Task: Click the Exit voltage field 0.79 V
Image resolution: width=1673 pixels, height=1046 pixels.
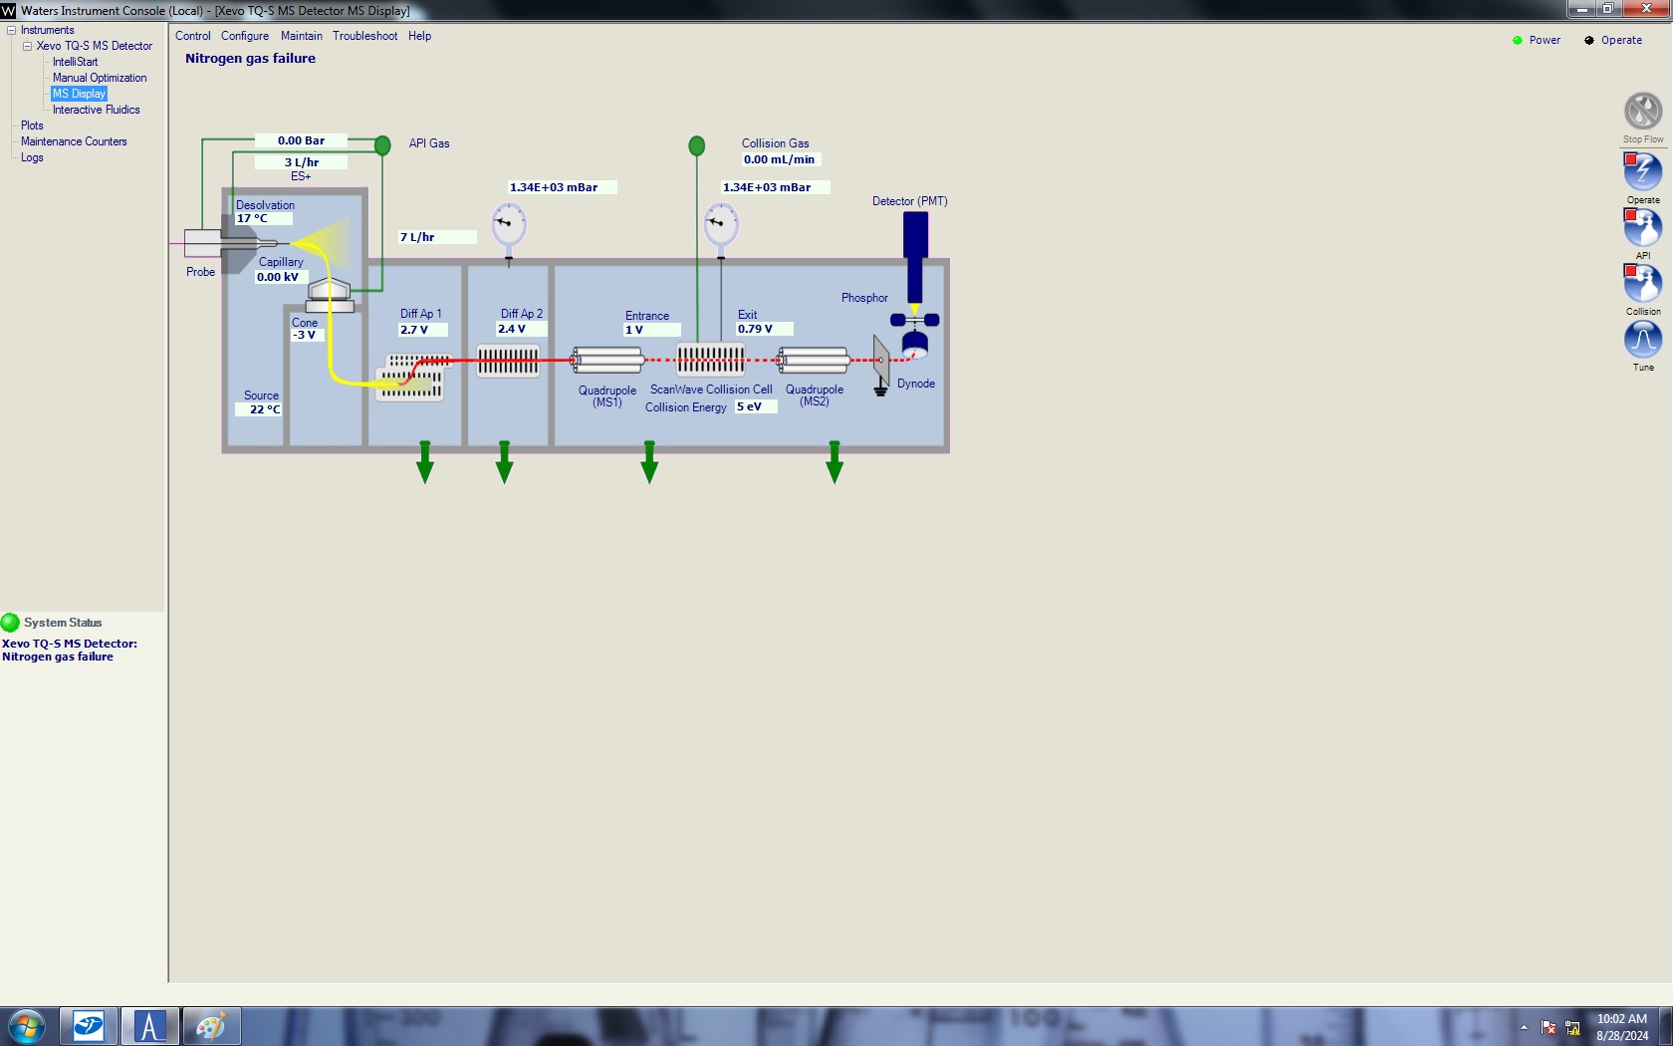Action: tap(765, 329)
